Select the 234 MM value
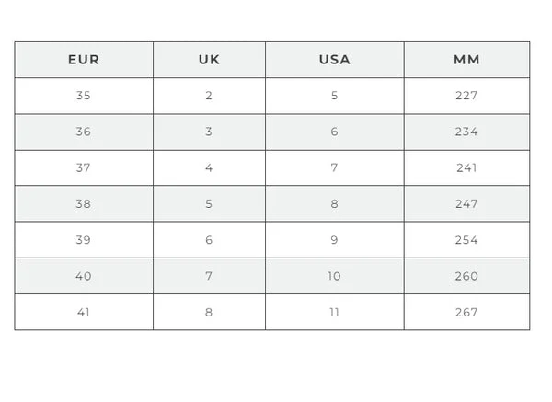 tap(466, 132)
